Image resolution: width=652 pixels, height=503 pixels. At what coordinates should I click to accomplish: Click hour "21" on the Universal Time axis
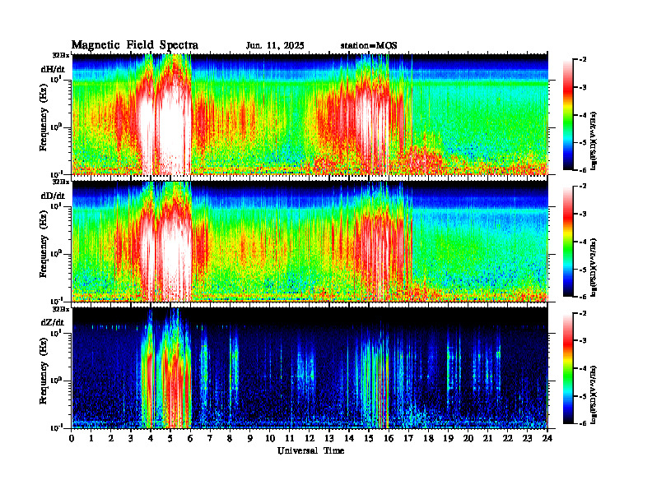point(488,438)
